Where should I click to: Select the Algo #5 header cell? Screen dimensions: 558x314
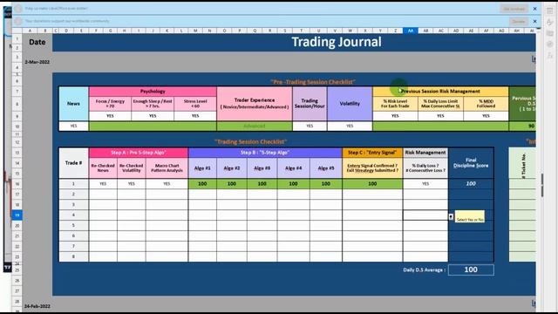click(325, 168)
